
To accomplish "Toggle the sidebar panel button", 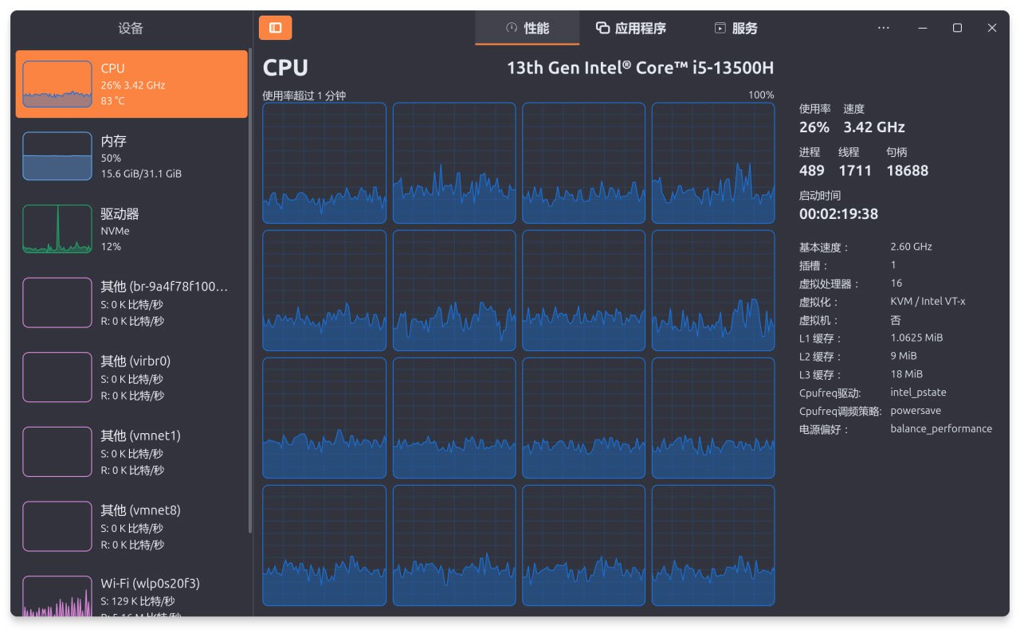I will click(x=275, y=28).
